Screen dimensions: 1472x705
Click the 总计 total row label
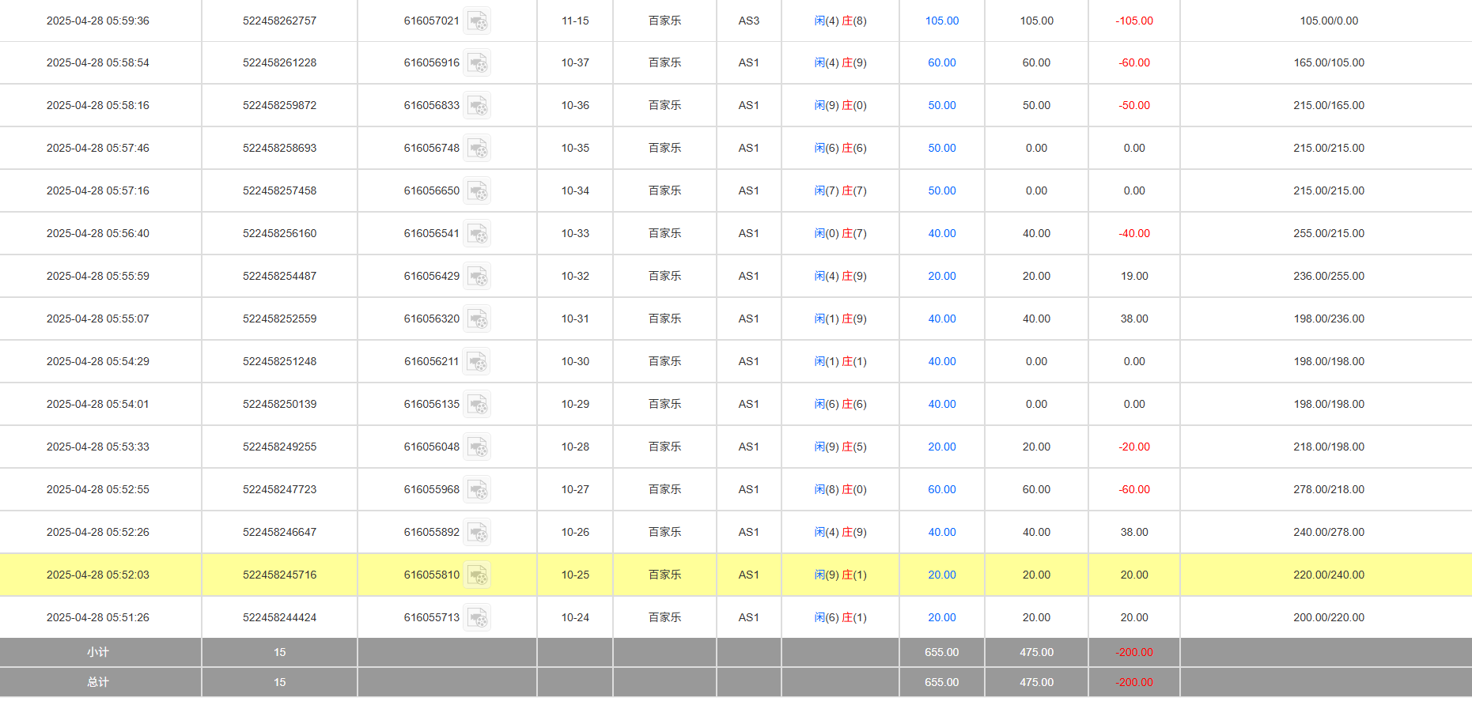98,683
